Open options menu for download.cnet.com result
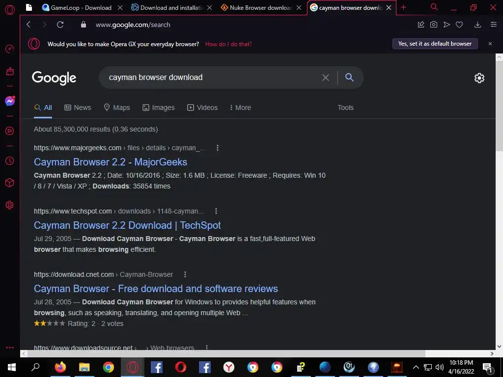Screen dimensions: 503x377 185,275
